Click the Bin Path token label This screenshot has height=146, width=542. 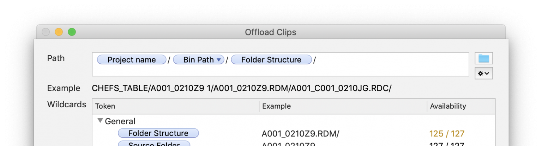198,60
